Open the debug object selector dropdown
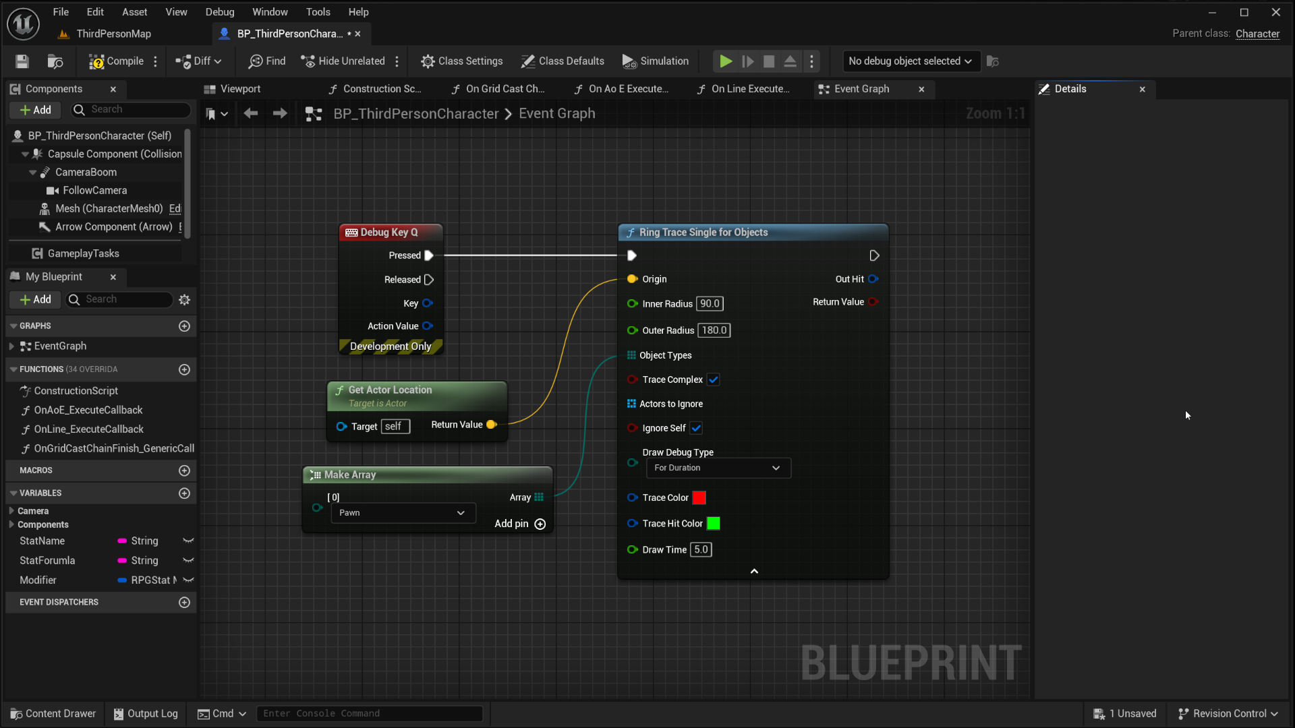 click(911, 61)
